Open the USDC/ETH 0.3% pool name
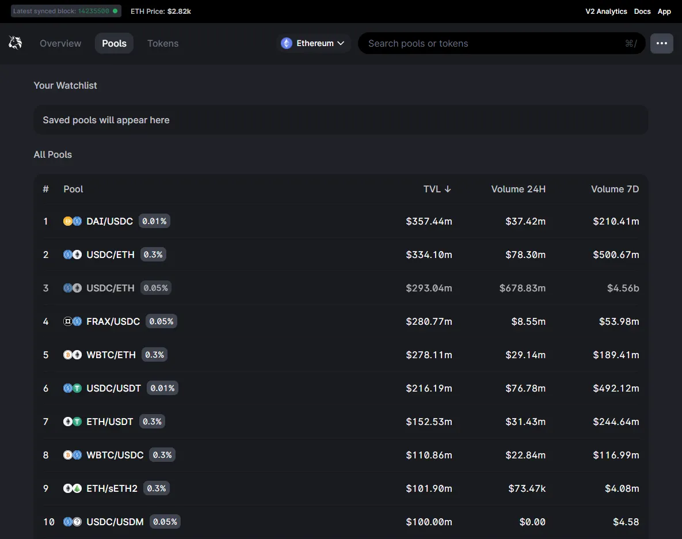The image size is (682, 539). tap(111, 255)
